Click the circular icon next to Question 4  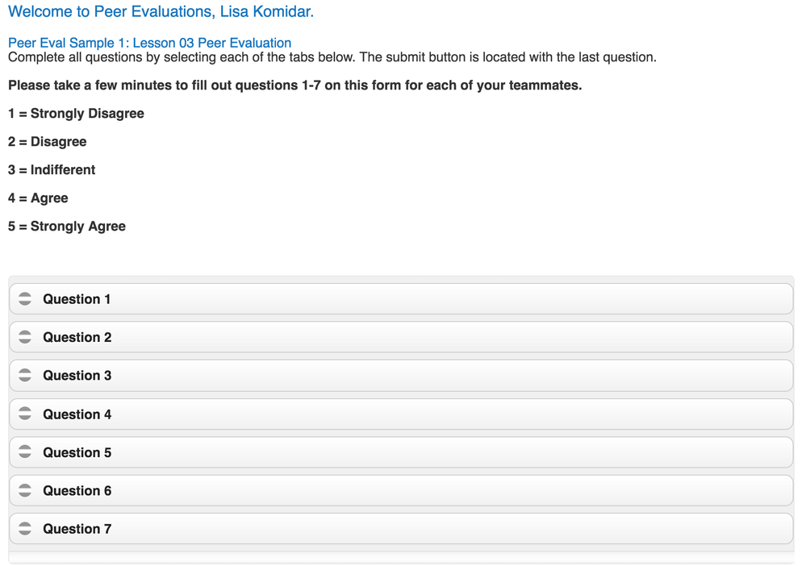[x=25, y=414]
